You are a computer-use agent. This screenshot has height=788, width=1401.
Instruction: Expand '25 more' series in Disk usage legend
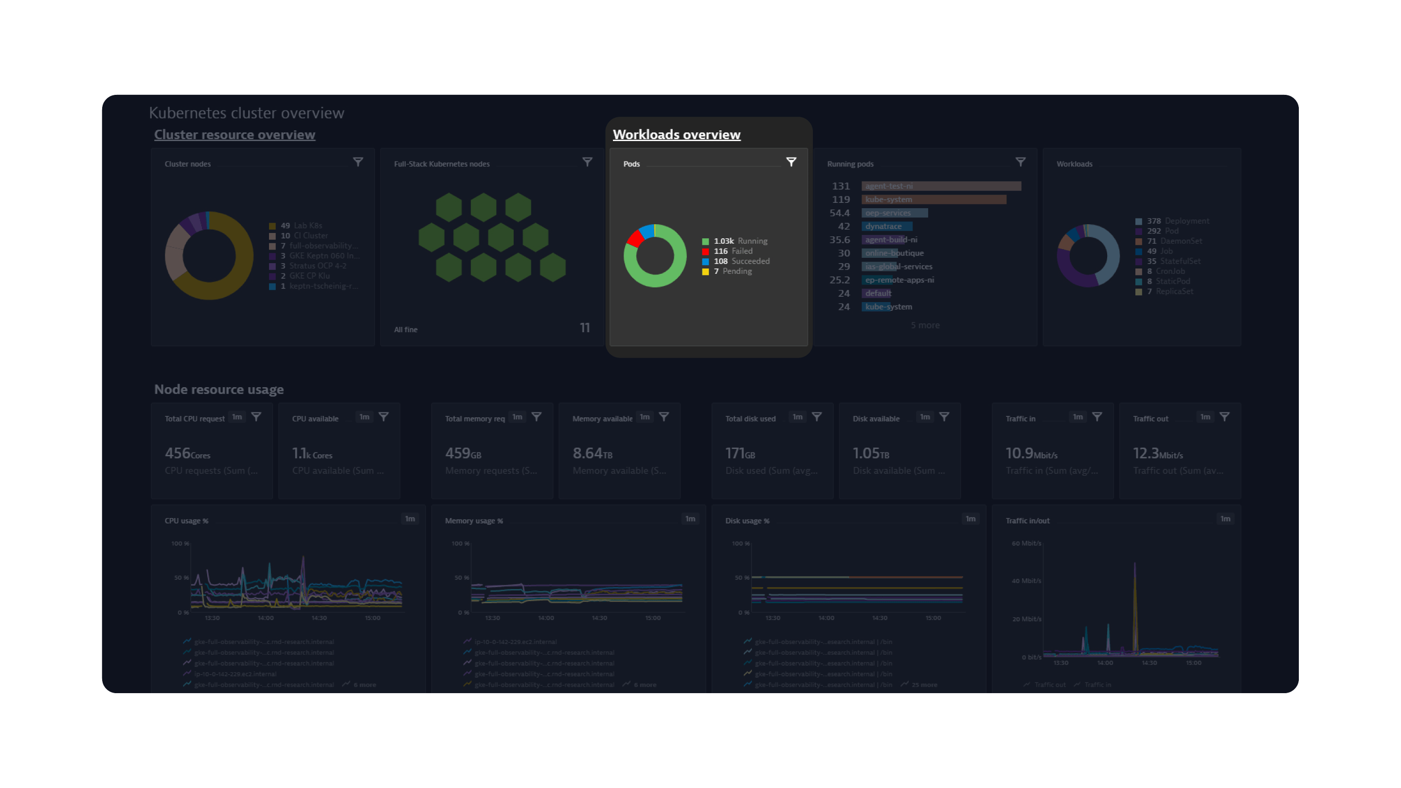click(x=924, y=685)
